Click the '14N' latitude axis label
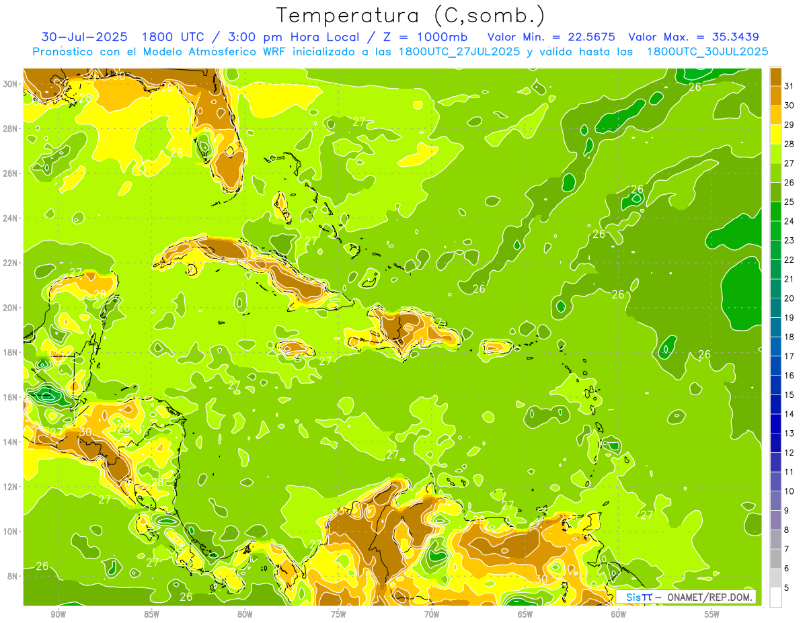Viewport: 807px width, 623px height. (11, 442)
